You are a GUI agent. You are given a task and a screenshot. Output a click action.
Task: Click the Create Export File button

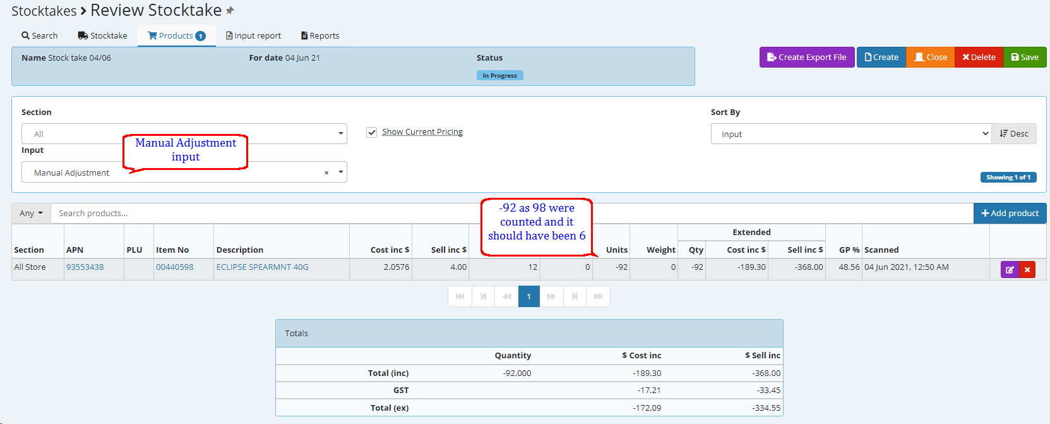(806, 57)
